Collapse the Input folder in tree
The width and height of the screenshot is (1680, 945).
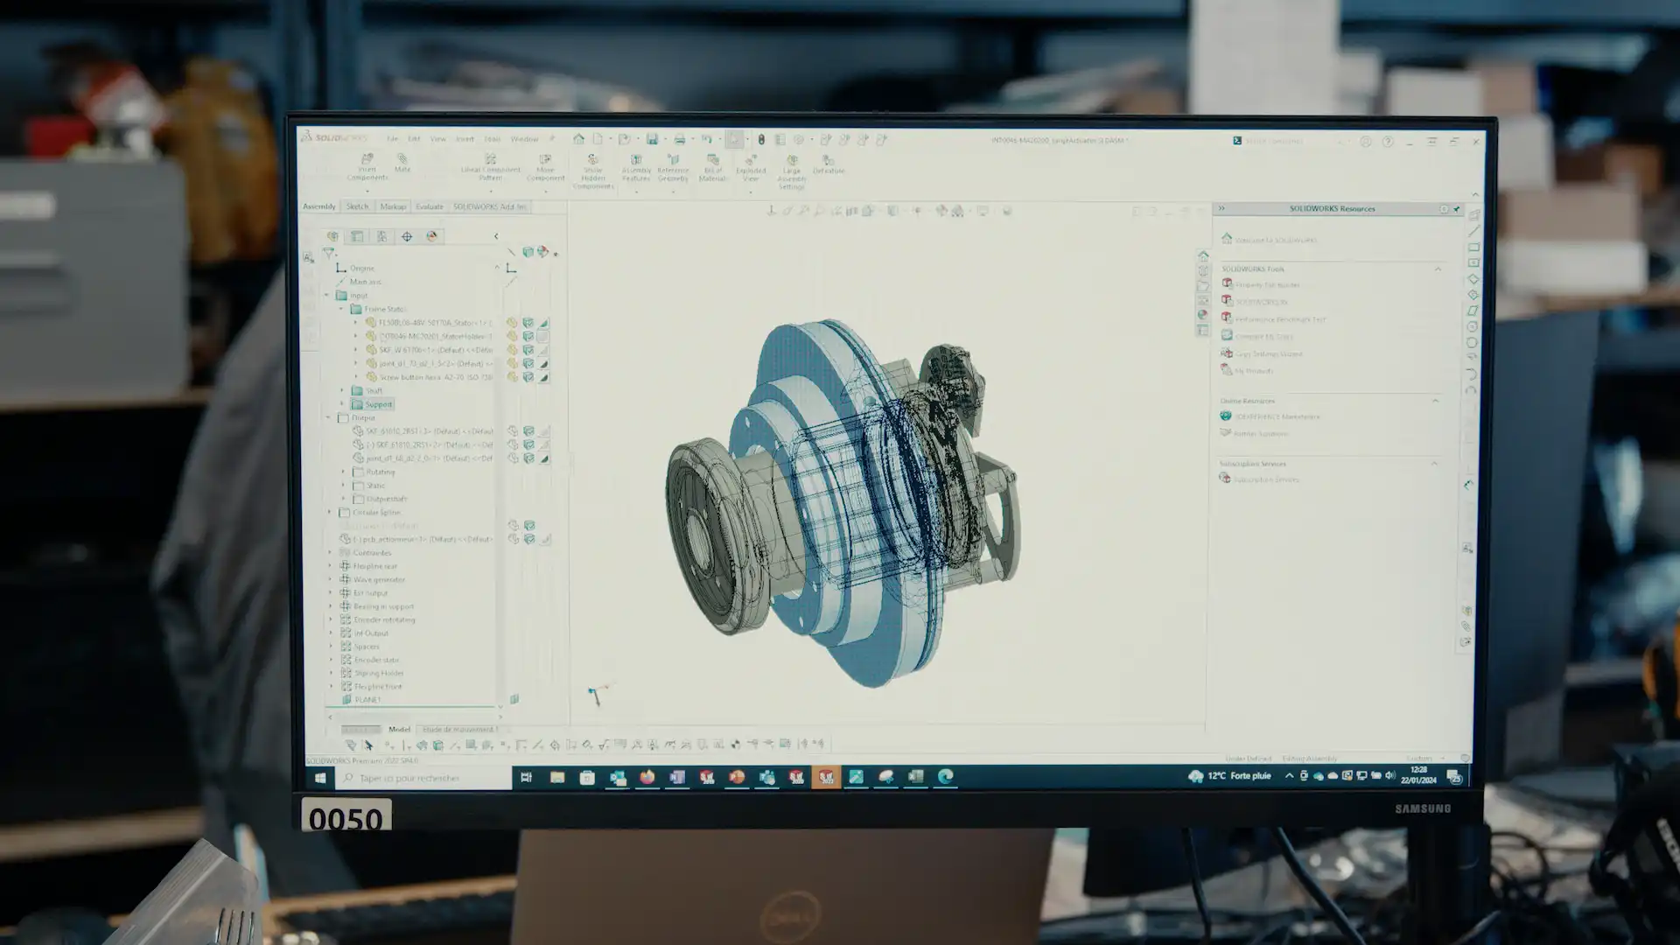[x=328, y=296]
